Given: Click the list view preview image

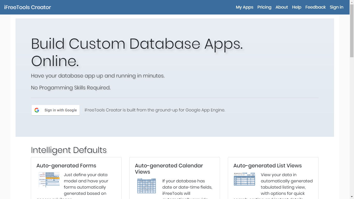Looking at the screenshot, I should [x=244, y=179].
